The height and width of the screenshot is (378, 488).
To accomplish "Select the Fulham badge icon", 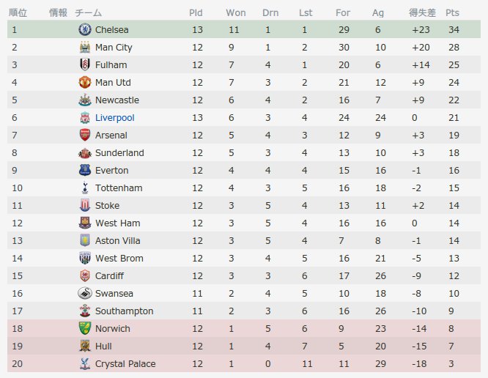I will point(85,64).
